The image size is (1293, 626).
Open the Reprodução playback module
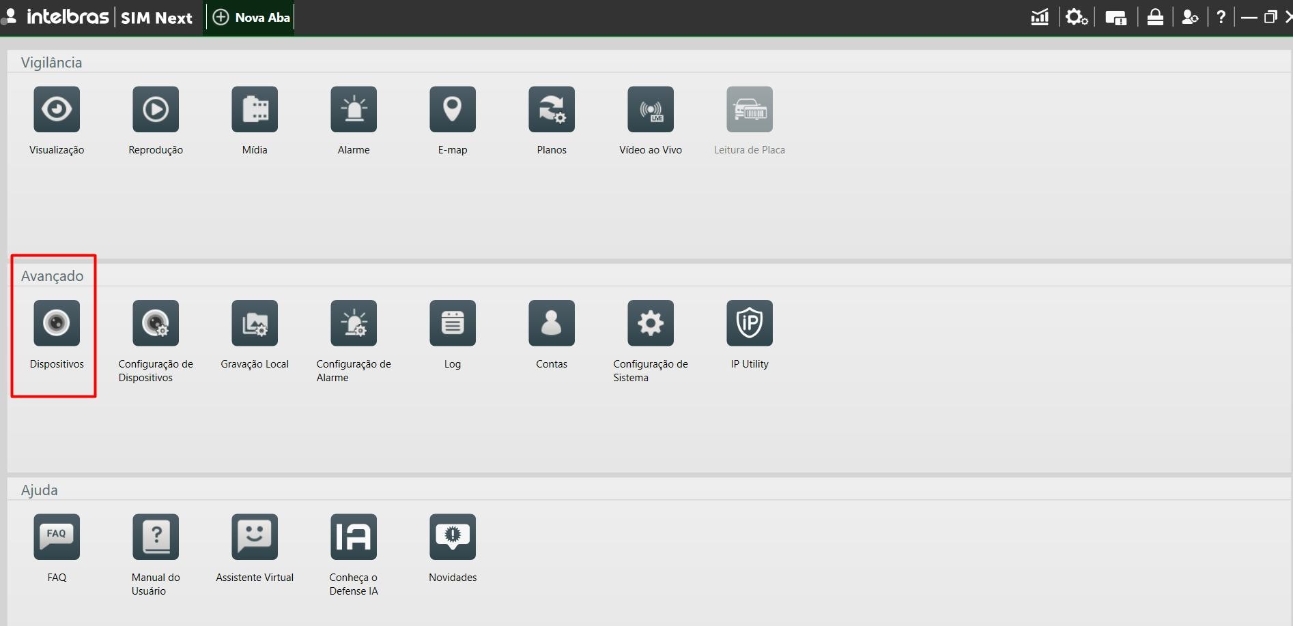click(156, 109)
